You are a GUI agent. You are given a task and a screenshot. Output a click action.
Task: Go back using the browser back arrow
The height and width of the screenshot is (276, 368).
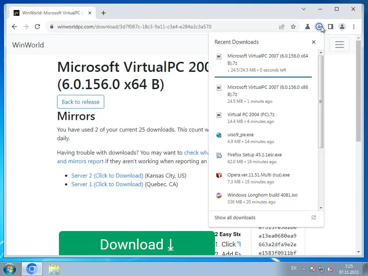click(x=14, y=27)
